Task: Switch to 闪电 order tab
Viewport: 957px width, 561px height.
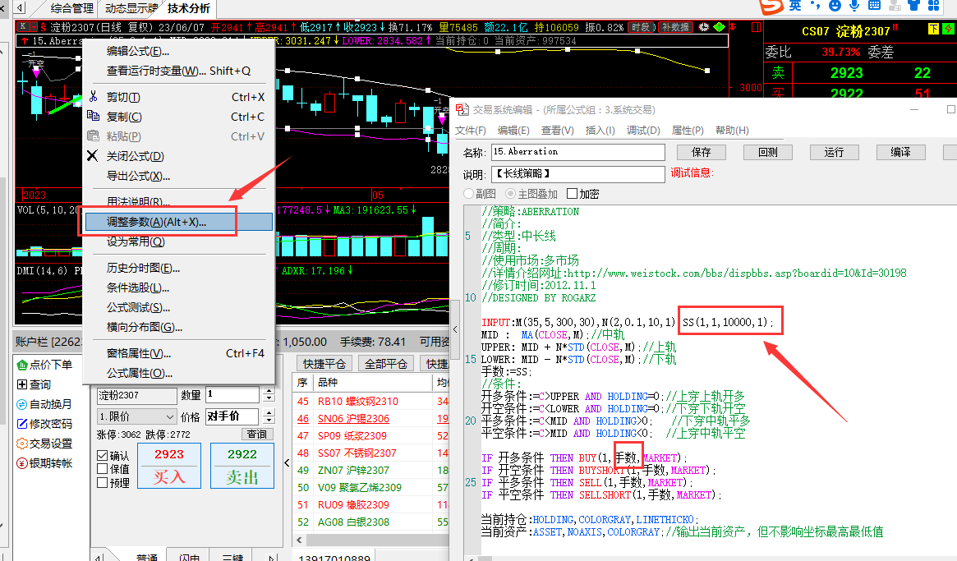Action: tap(189, 557)
